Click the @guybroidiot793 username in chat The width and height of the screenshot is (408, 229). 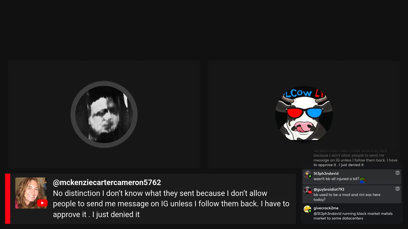click(329, 189)
